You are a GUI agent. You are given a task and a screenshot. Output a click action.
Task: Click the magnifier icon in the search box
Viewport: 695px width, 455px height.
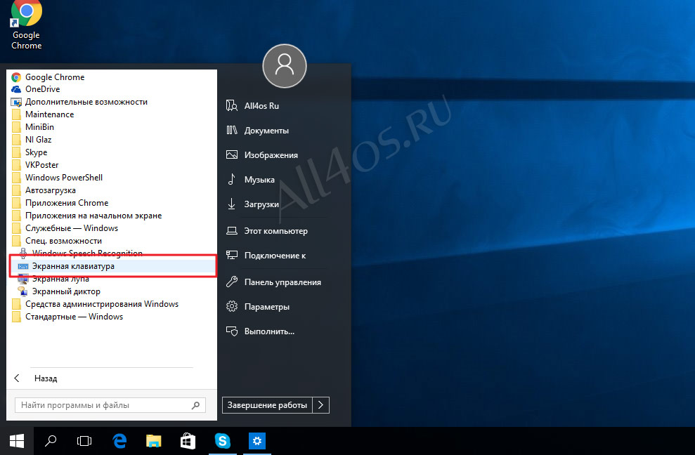195,405
